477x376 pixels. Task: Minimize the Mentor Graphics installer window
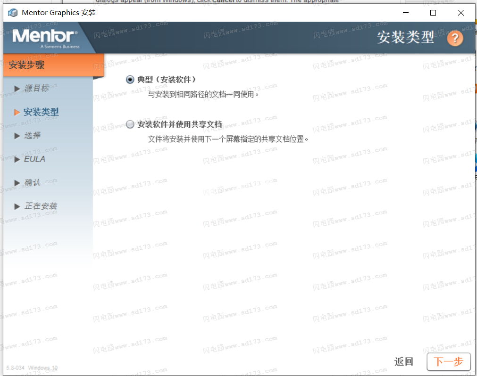pos(405,13)
